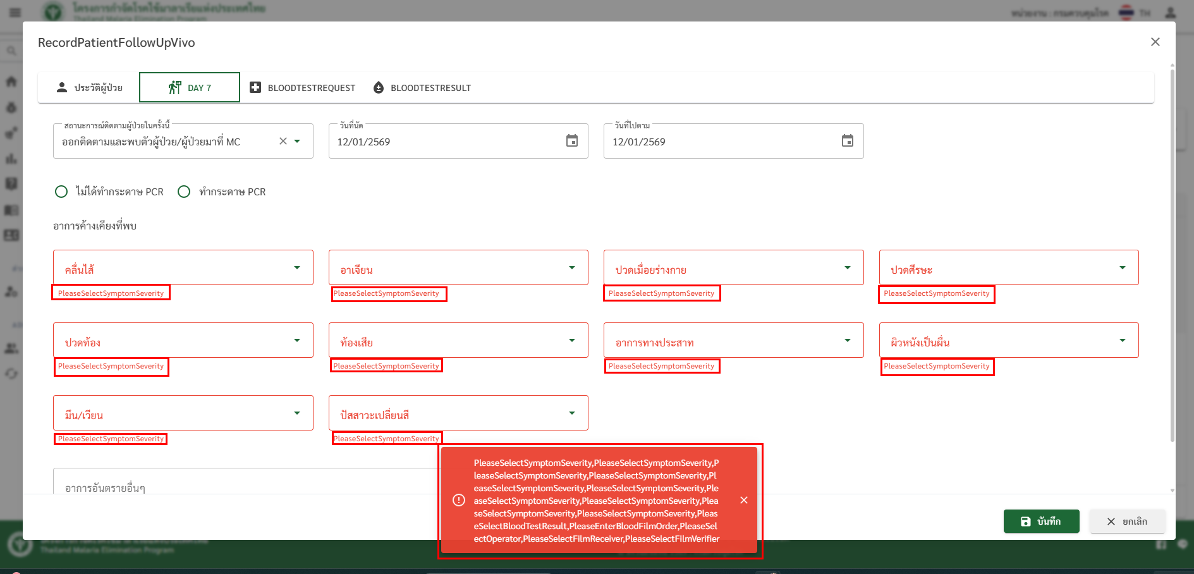The height and width of the screenshot is (574, 1194).
Task: Click the green บันทึก save button
Action: click(x=1041, y=522)
